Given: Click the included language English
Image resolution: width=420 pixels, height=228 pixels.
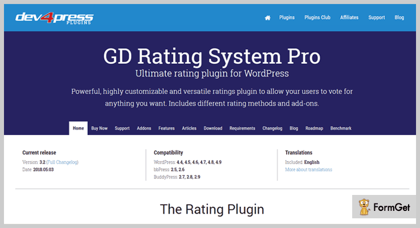Looking at the screenshot, I should [x=312, y=162].
